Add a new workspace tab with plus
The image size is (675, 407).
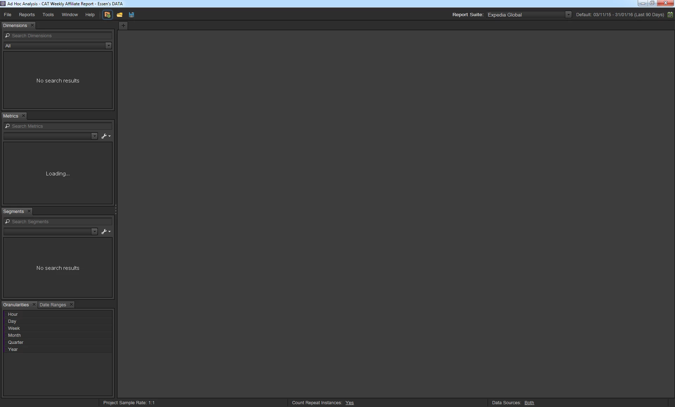123,26
